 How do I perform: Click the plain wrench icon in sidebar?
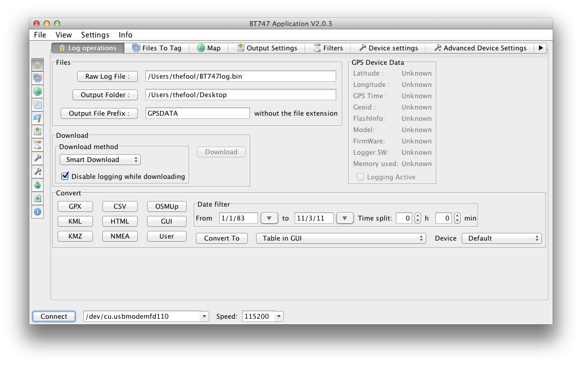click(x=38, y=158)
